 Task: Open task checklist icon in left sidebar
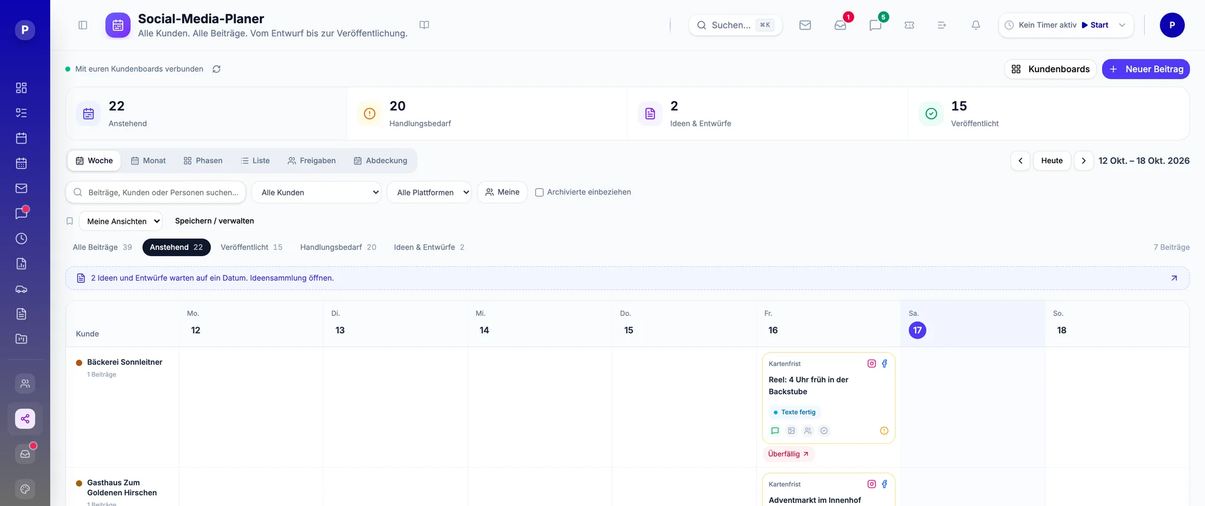(x=21, y=113)
